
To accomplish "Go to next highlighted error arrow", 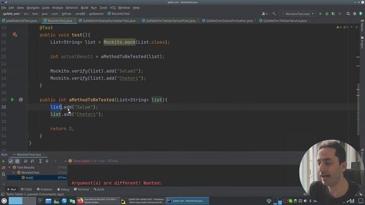I will [356, 27].
